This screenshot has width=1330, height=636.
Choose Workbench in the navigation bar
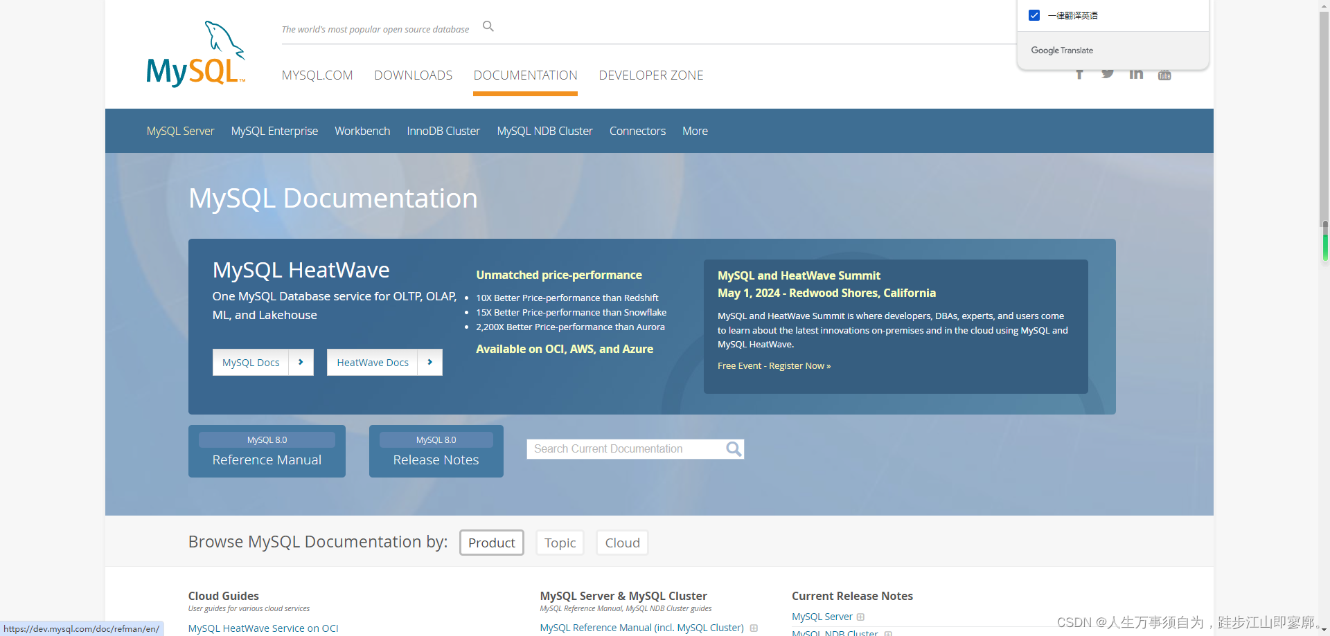pyautogui.click(x=362, y=131)
